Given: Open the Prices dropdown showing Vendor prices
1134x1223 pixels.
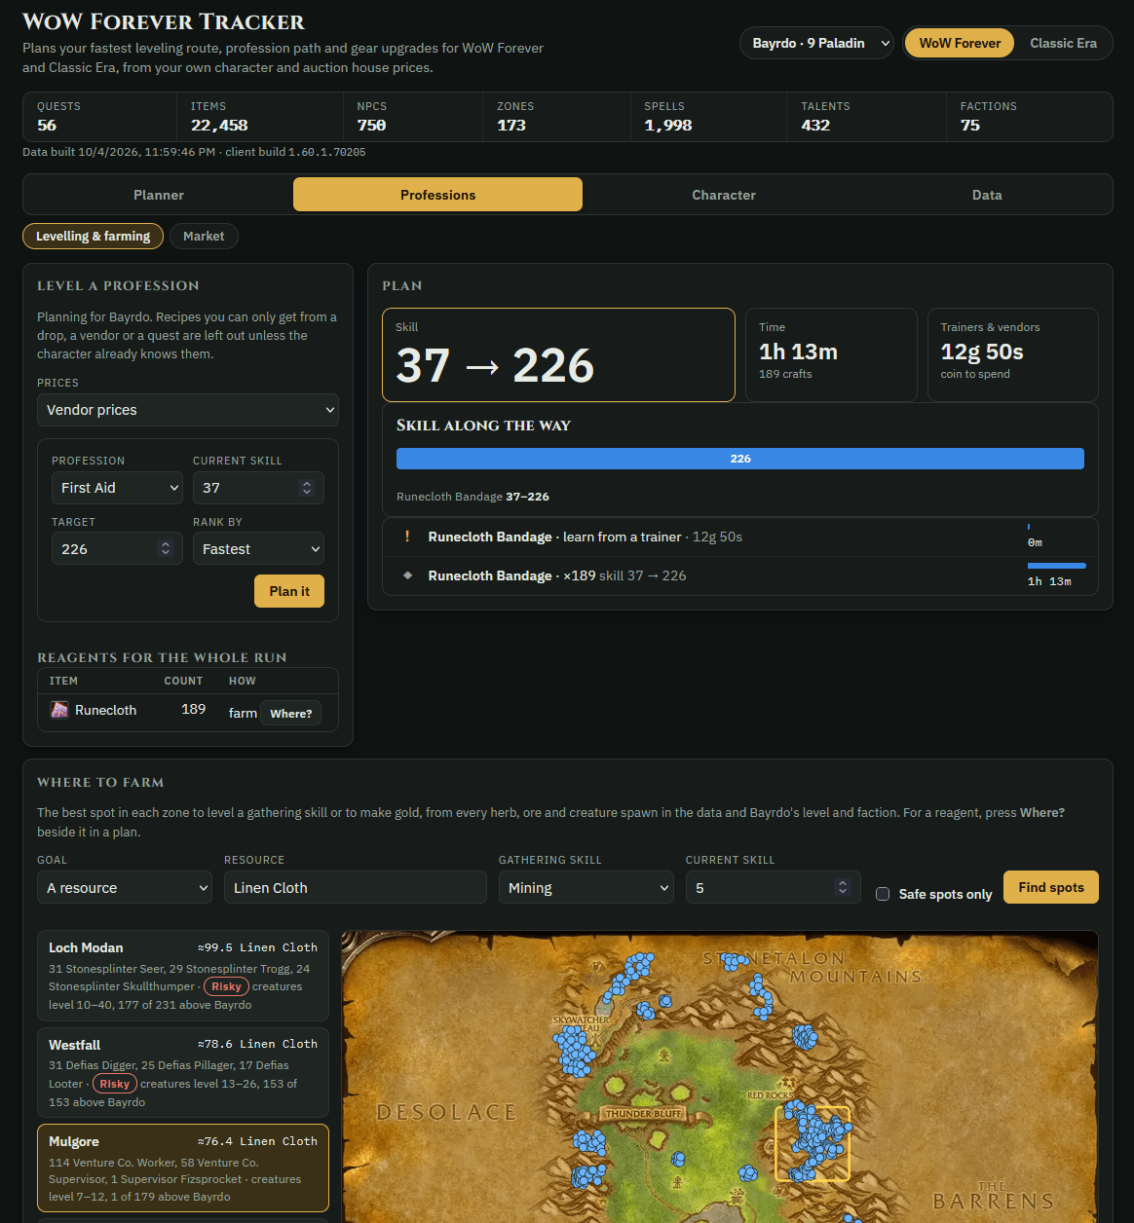Looking at the screenshot, I should [x=188, y=410].
